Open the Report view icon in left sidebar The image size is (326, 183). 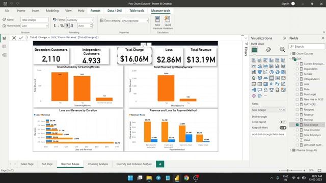point(5,38)
